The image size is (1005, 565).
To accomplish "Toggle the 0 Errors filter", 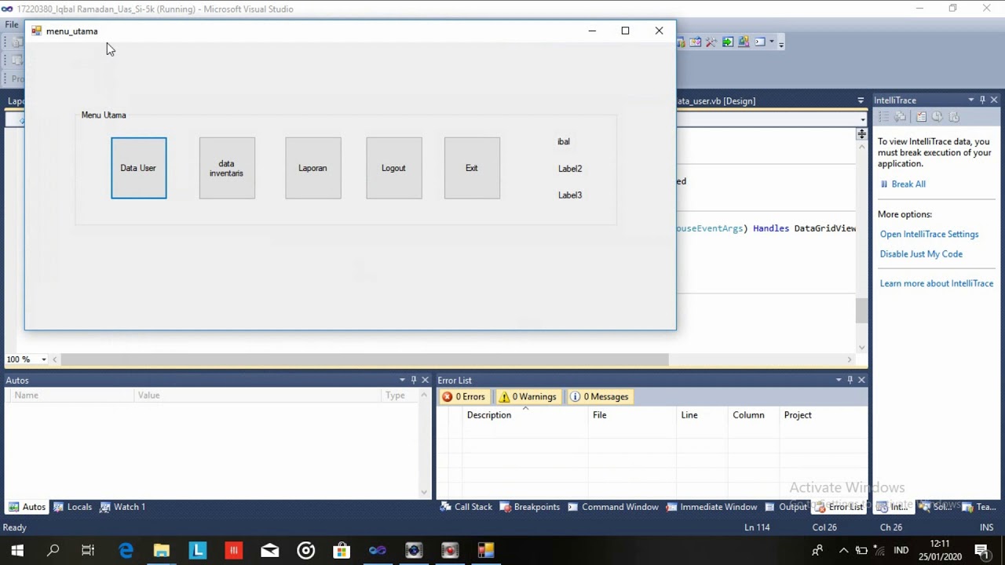I will (463, 397).
